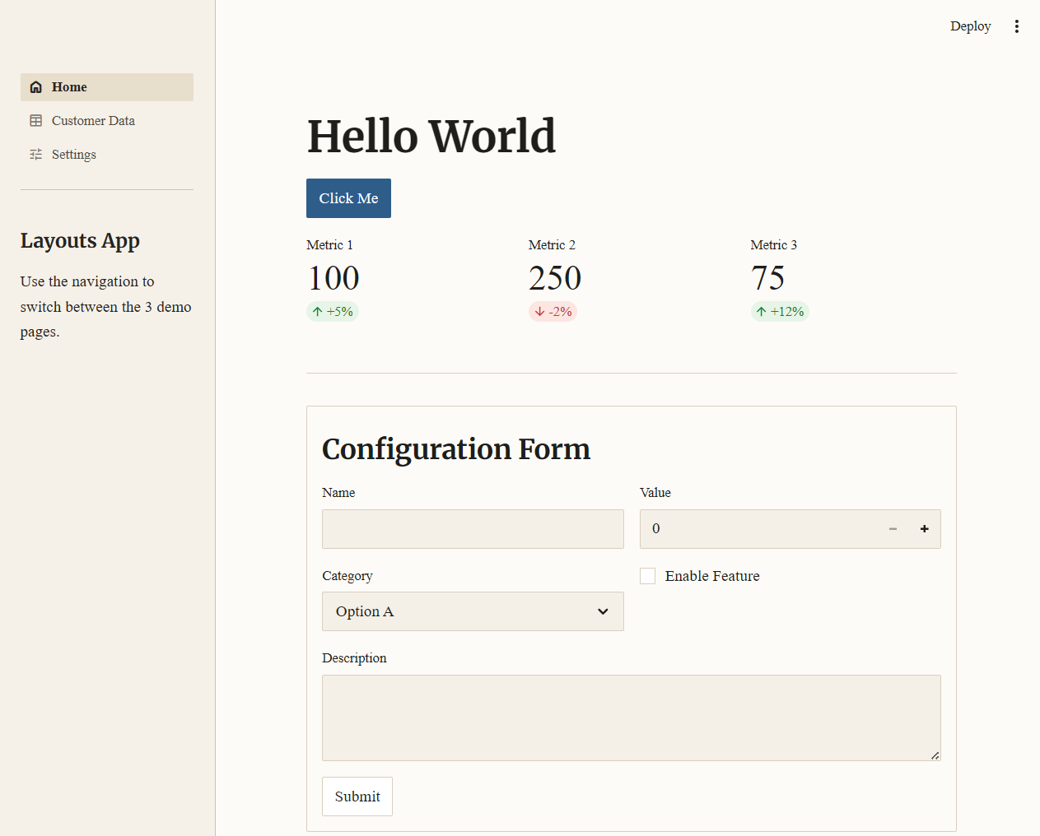Click the Name field label
This screenshot has width=1040, height=836.
[x=338, y=493]
